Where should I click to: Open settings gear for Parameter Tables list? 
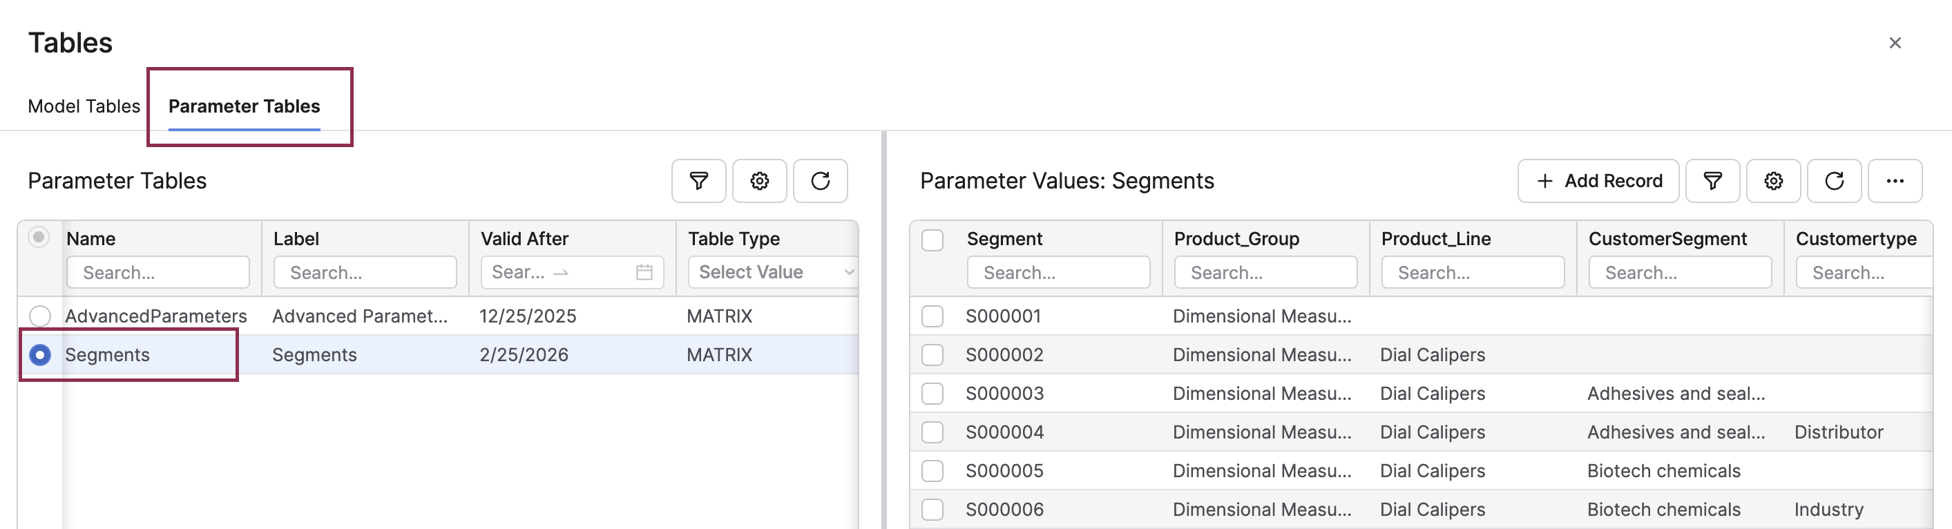click(759, 181)
